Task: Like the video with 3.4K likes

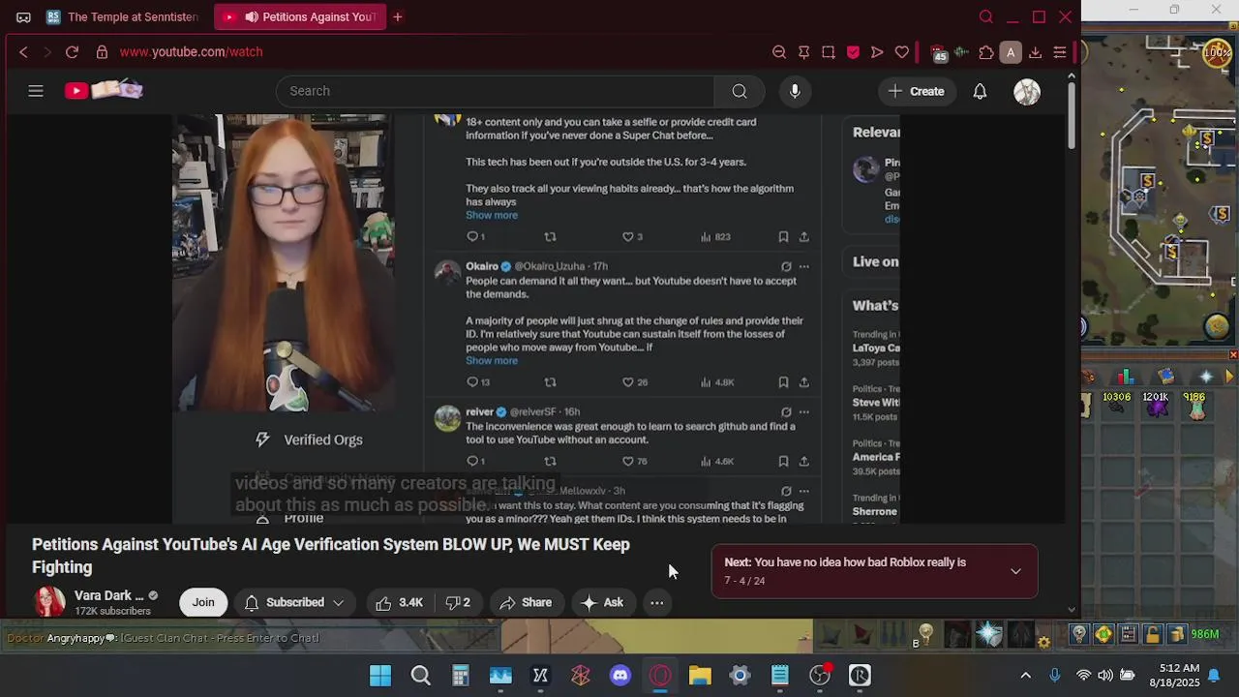Action: (399, 602)
